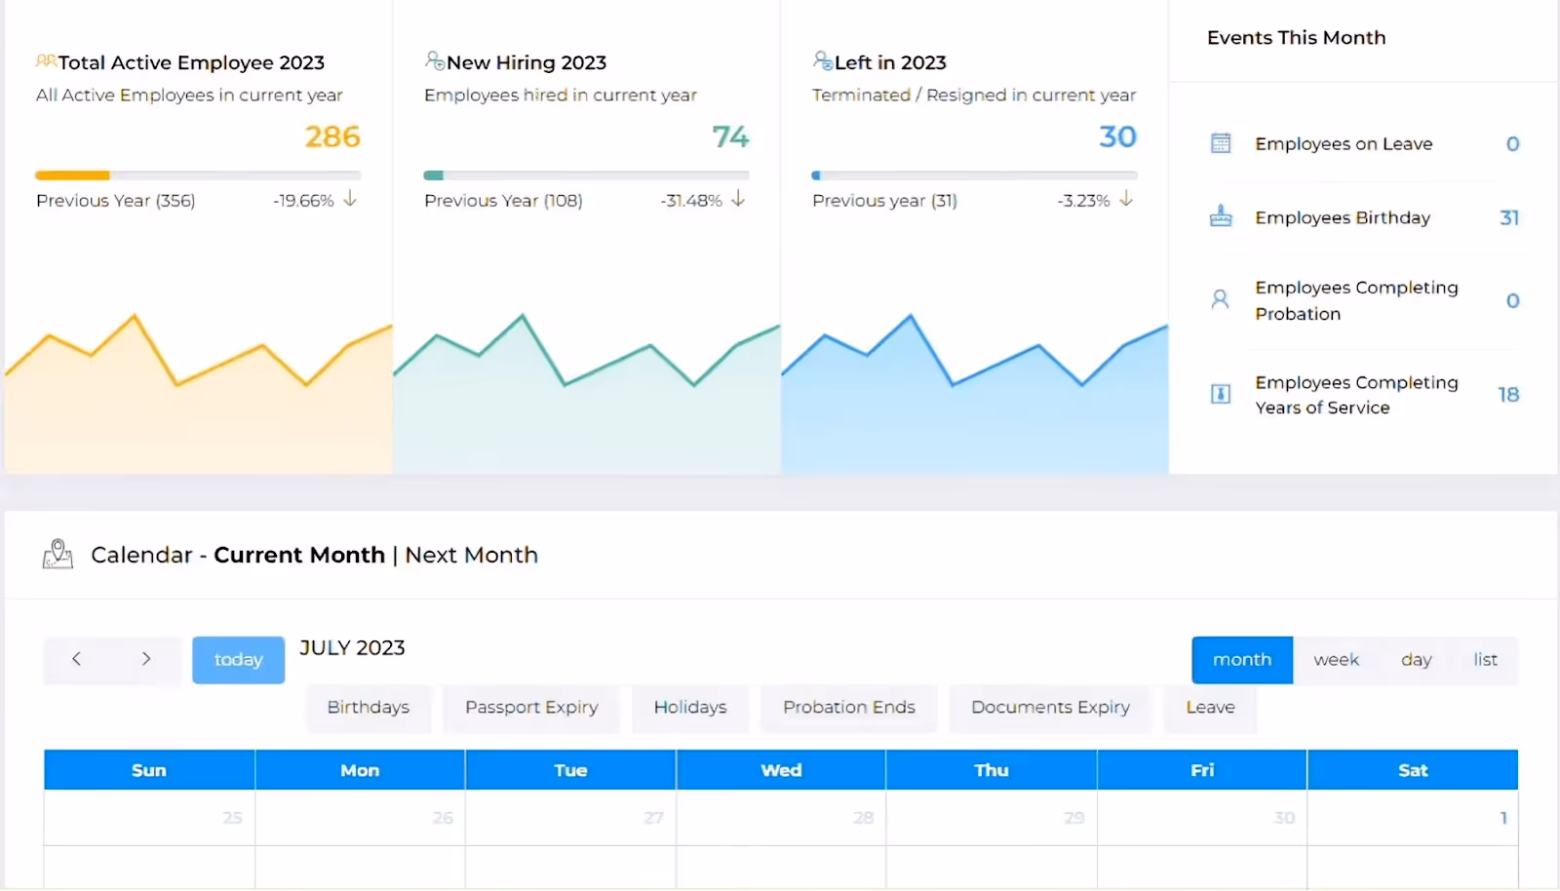Select Saturday July 1 calendar cell

[x=1412, y=818]
